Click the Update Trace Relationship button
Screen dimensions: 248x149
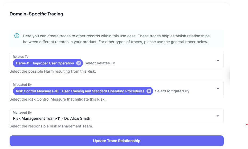(116, 141)
